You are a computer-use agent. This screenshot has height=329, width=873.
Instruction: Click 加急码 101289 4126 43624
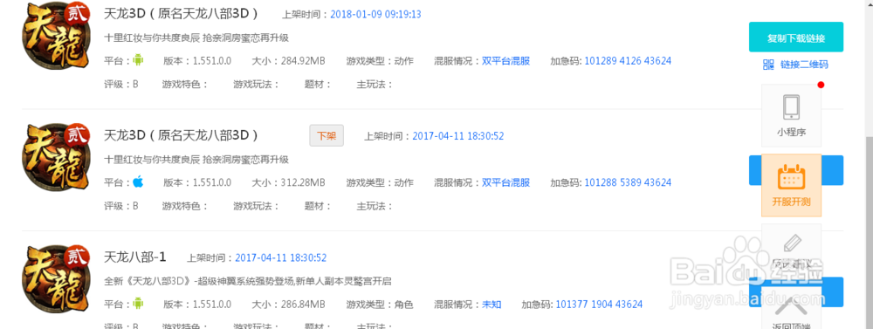[x=628, y=61]
